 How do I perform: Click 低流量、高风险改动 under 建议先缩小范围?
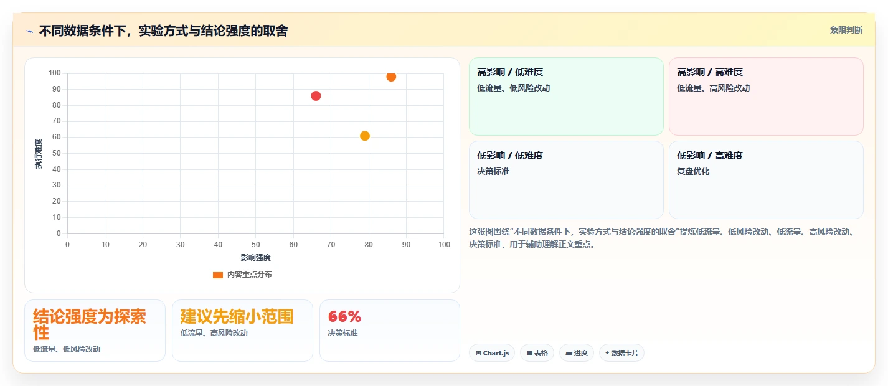(x=214, y=333)
